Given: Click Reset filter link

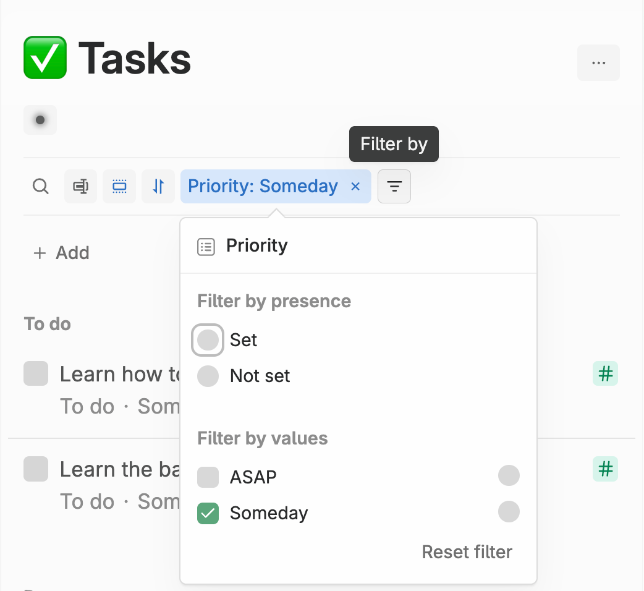Looking at the screenshot, I should tap(467, 551).
